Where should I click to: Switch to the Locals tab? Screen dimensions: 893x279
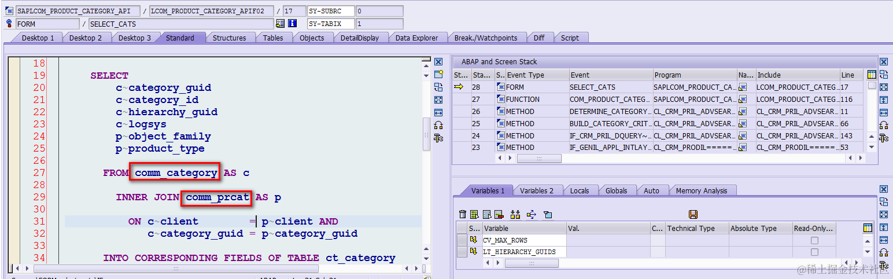579,190
